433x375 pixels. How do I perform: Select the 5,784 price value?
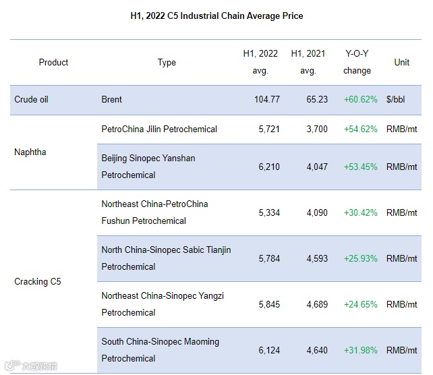point(269,258)
